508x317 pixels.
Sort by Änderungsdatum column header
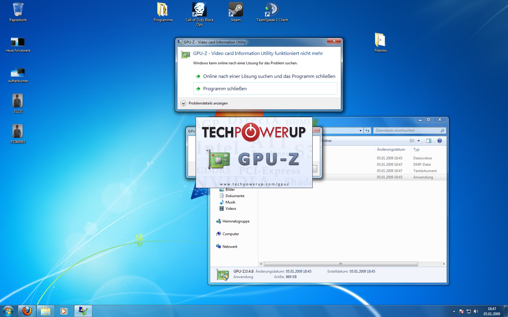click(391, 149)
